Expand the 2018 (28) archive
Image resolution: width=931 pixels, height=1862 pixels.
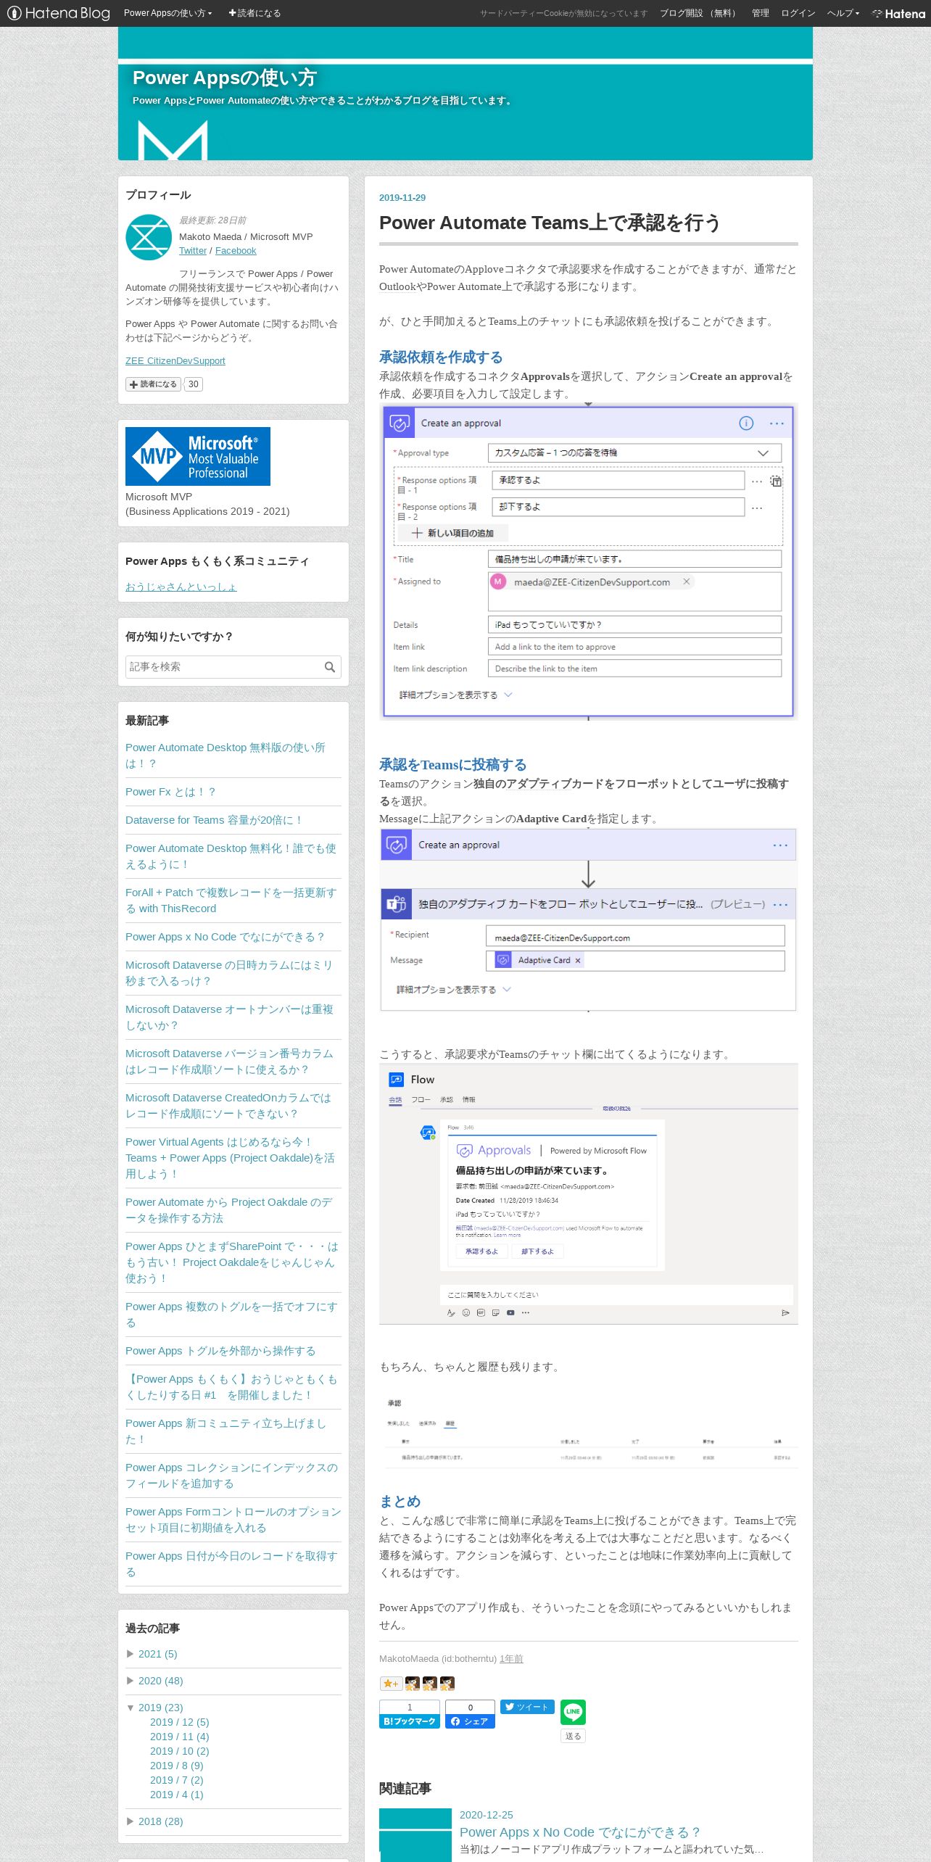(x=160, y=1821)
